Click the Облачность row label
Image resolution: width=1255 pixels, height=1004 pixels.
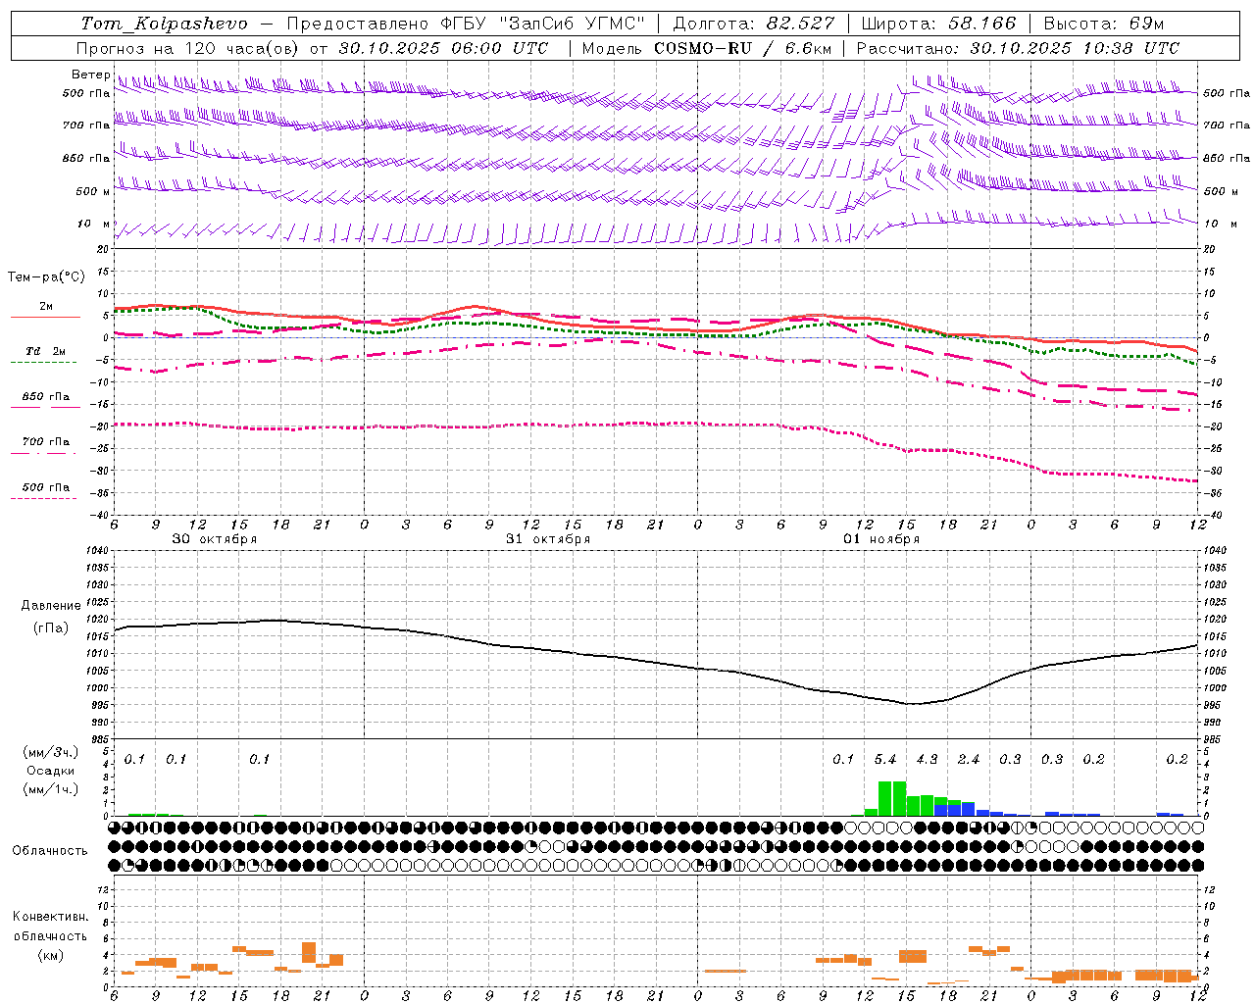coord(50,851)
